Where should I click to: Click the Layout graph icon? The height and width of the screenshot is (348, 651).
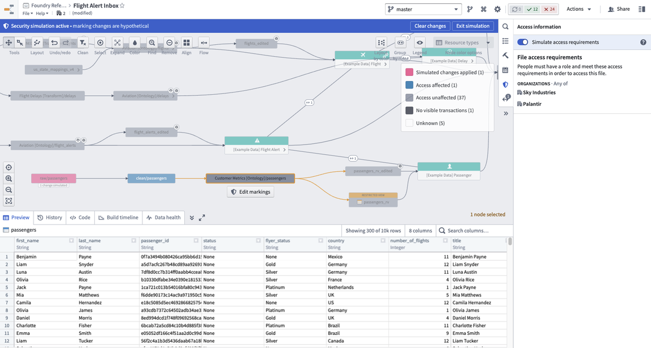(37, 43)
